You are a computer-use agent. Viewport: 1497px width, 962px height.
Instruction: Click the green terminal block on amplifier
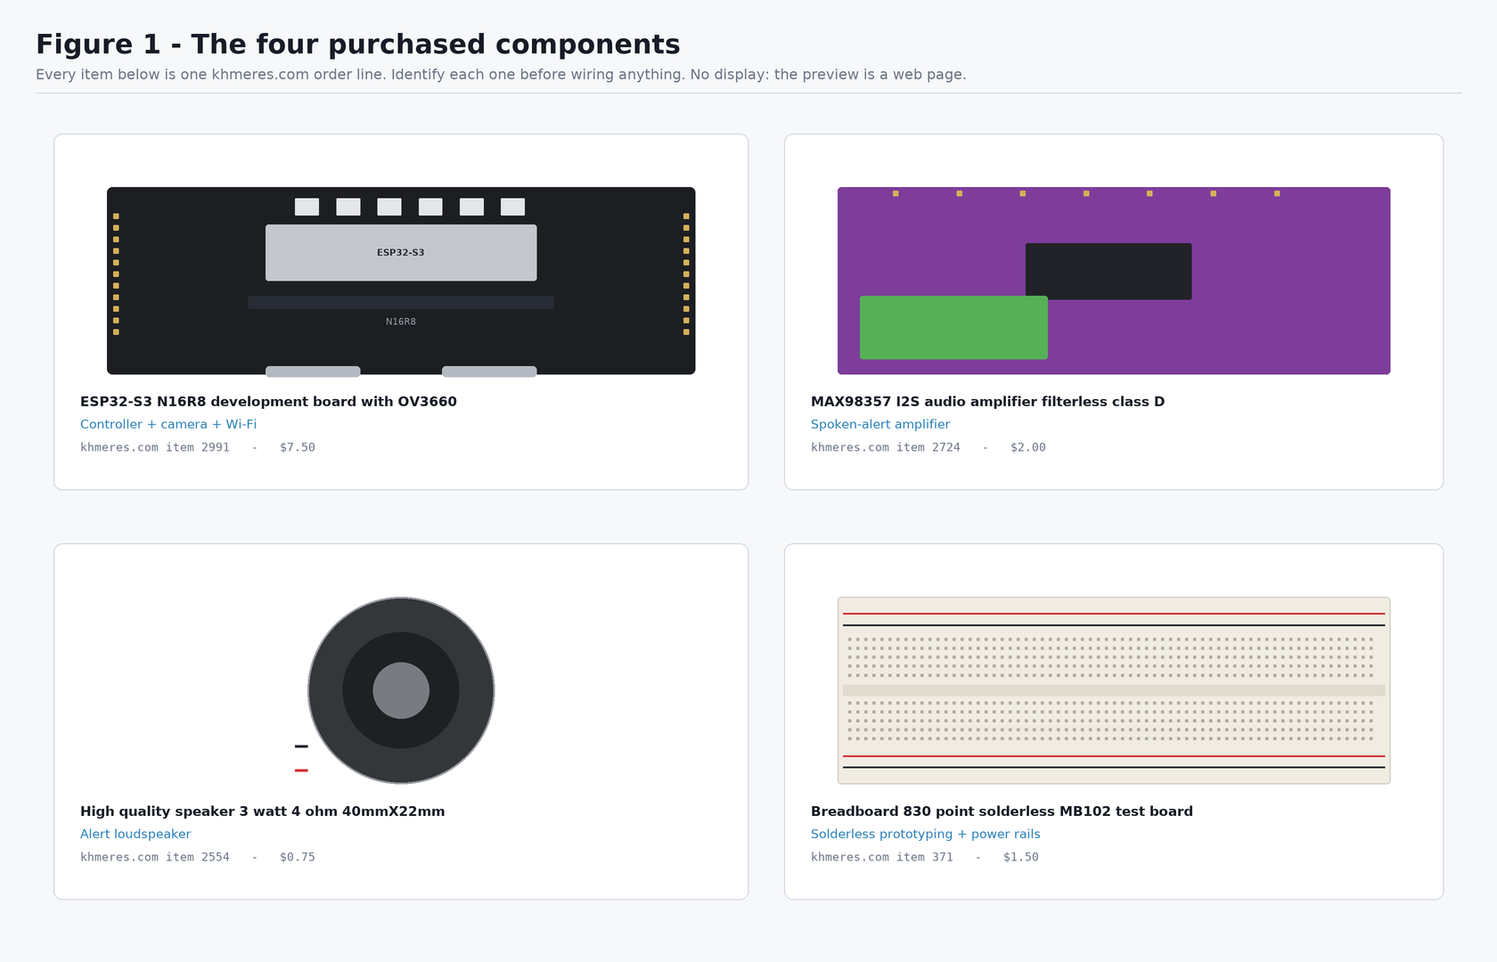click(x=953, y=328)
